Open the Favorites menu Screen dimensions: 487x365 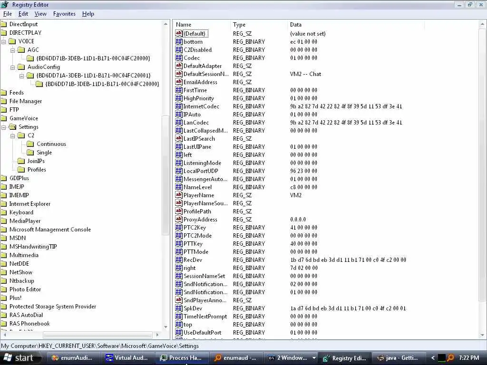pos(64,14)
